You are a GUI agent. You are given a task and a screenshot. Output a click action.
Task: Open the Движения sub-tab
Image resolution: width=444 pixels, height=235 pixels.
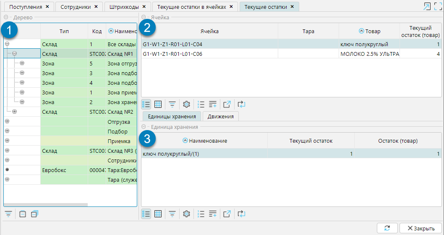pos(221,116)
